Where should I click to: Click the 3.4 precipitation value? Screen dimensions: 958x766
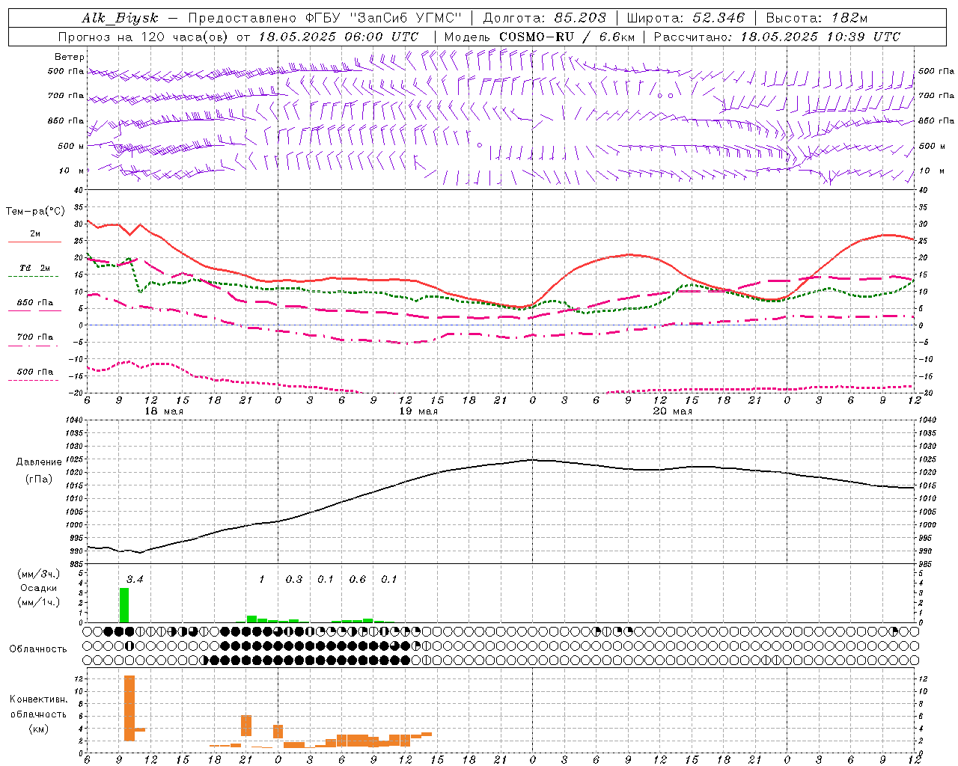134,579
